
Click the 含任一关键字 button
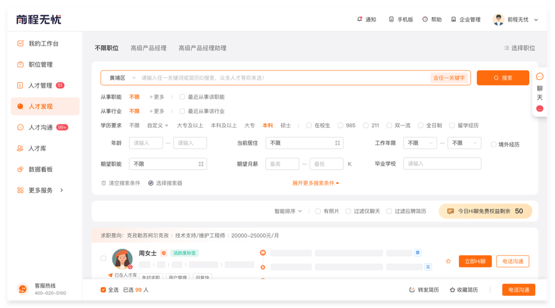pos(449,78)
